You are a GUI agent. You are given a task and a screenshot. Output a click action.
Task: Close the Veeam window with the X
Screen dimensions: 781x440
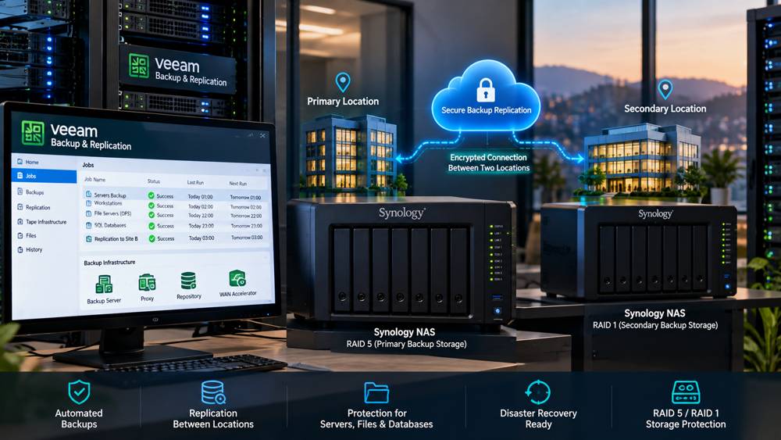[x=262, y=135]
